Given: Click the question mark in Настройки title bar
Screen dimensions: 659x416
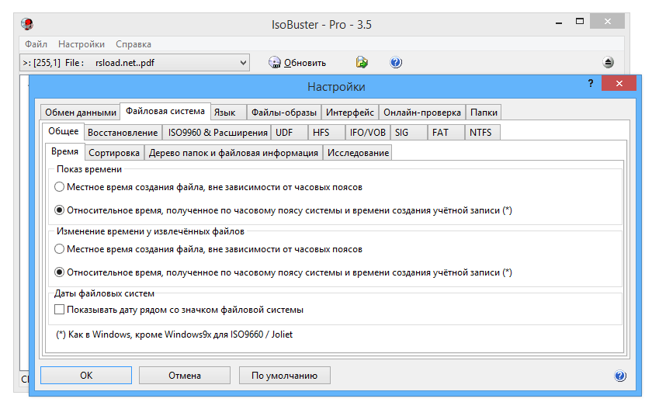Looking at the screenshot, I should point(591,83).
